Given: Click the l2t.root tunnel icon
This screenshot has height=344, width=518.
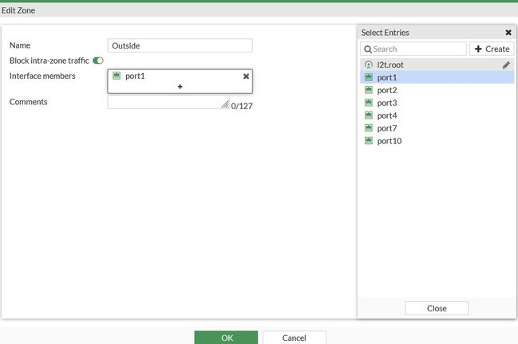Looking at the screenshot, I should (x=369, y=64).
